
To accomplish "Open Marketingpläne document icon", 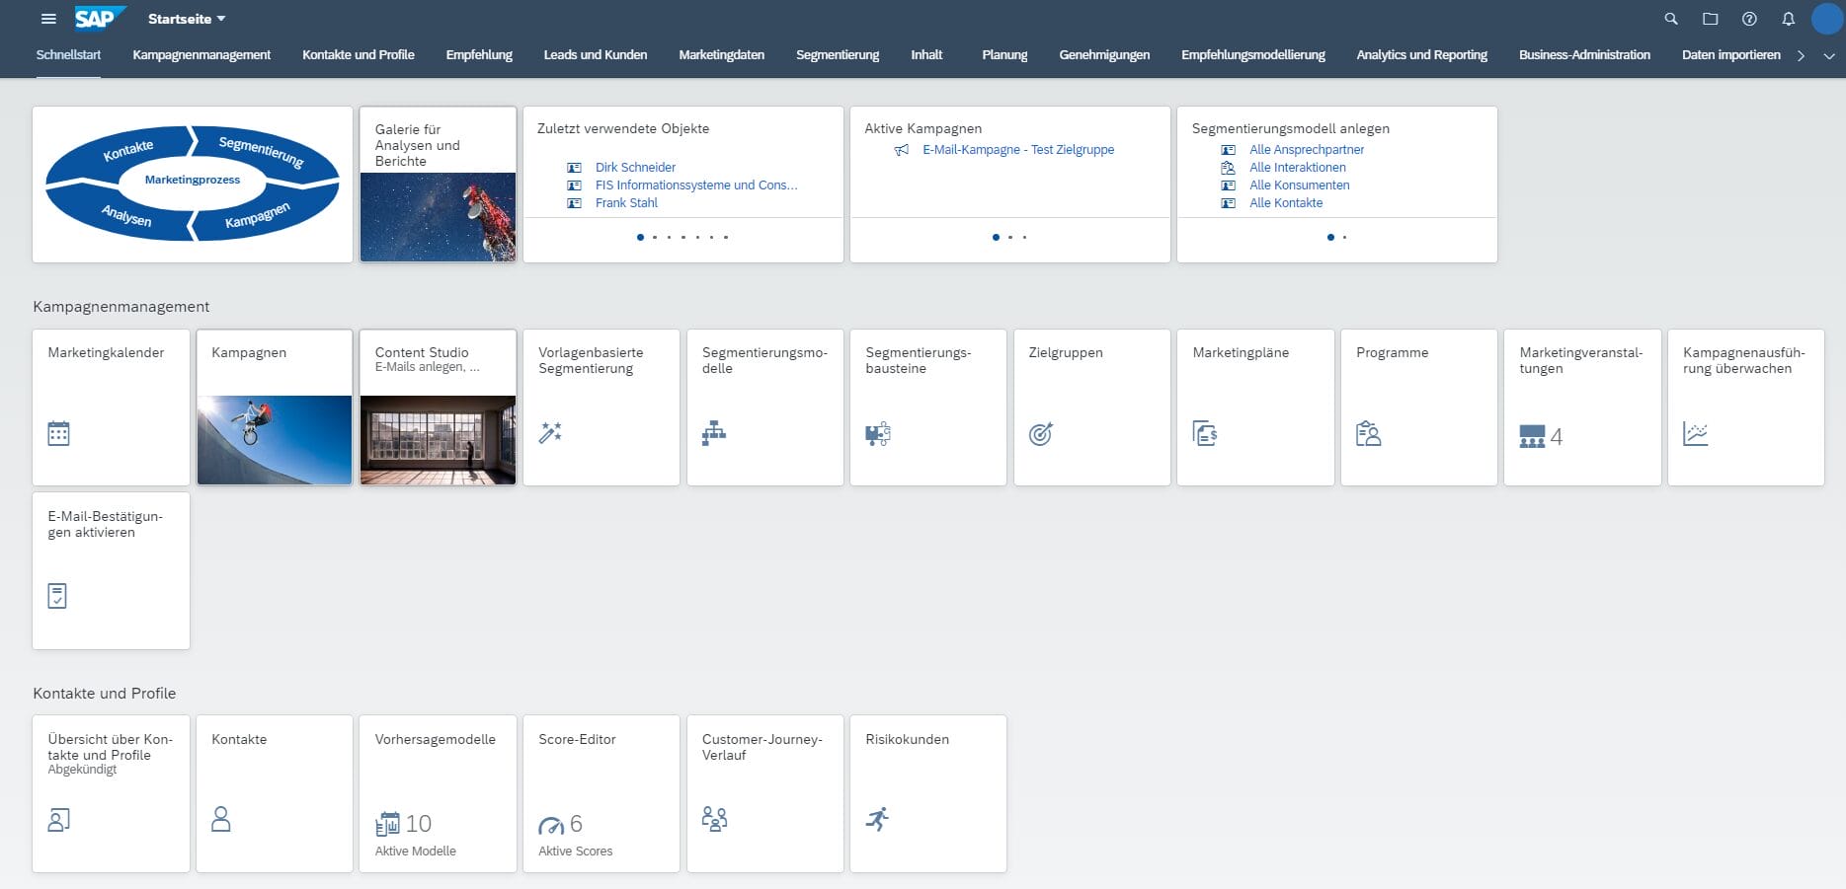I will (1205, 433).
